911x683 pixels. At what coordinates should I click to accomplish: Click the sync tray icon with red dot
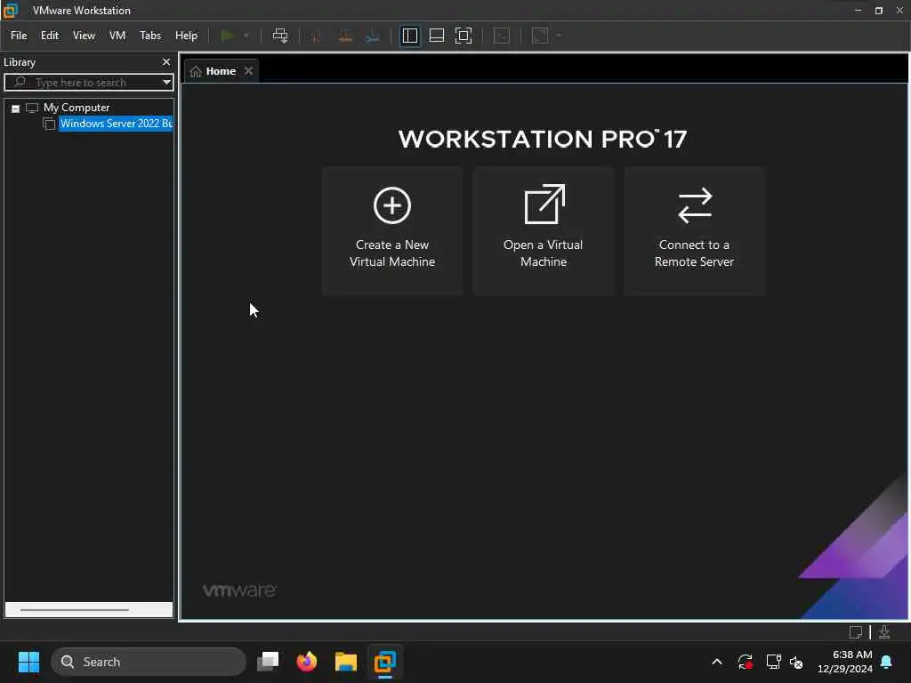tap(745, 662)
